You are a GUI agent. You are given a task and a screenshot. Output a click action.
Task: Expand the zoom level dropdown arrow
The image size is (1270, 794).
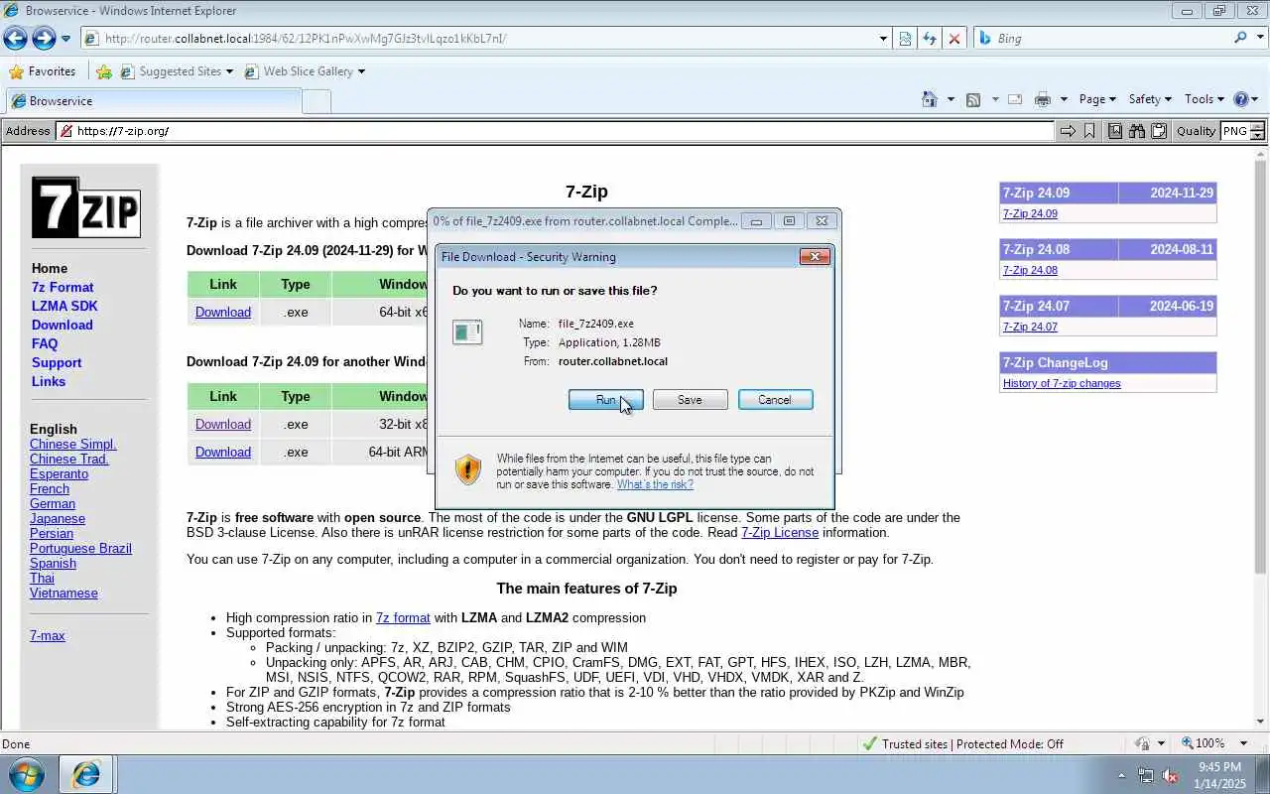click(1243, 743)
